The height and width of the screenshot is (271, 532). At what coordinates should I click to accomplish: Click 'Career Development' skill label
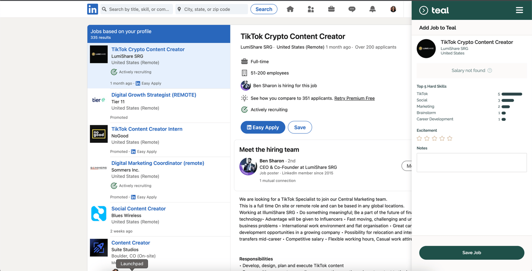[435, 119]
